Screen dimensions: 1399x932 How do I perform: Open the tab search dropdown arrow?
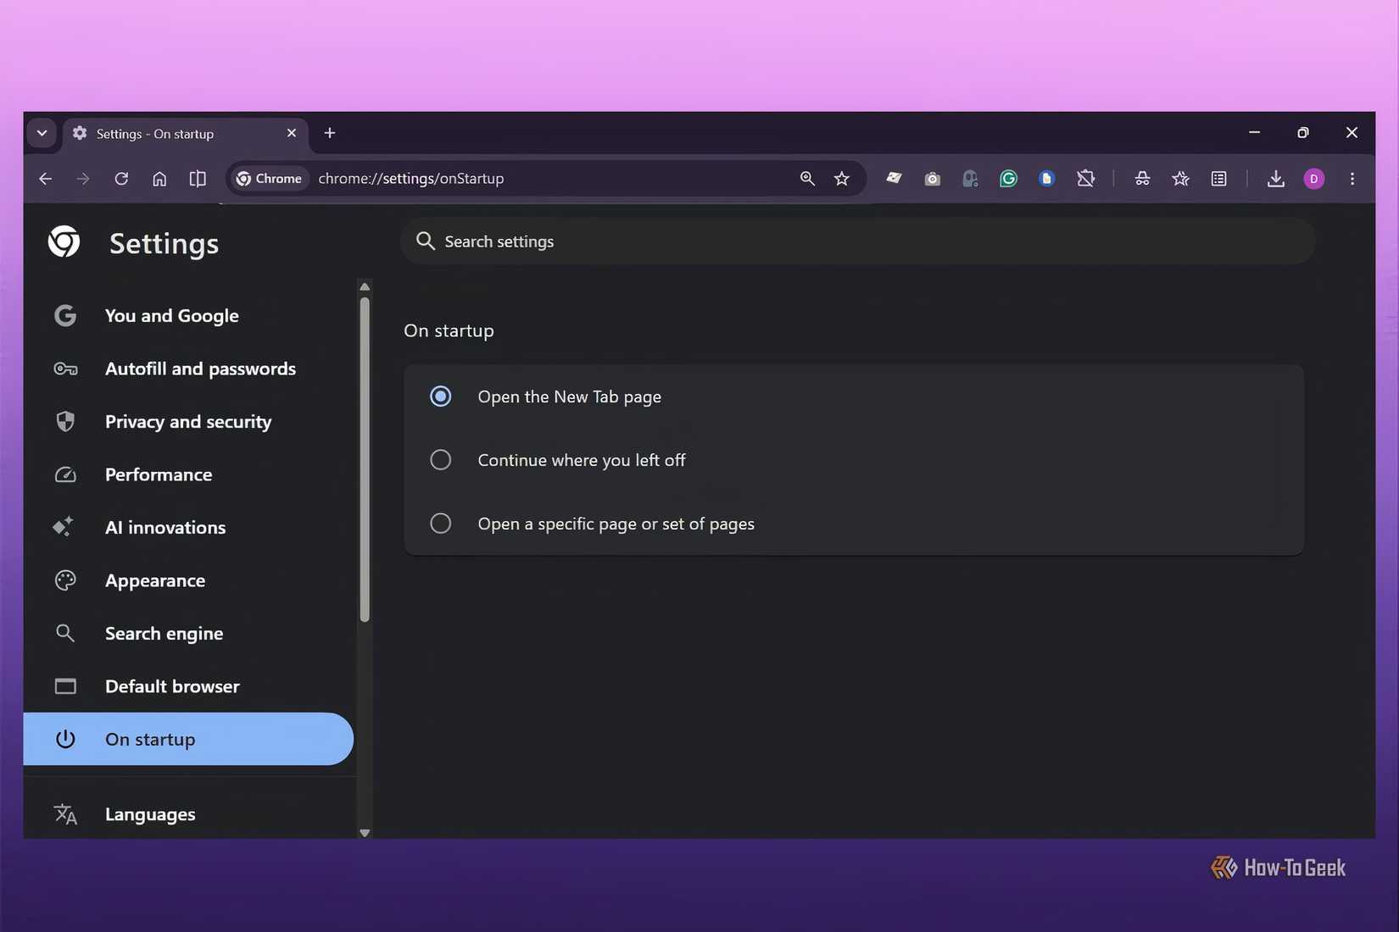[42, 133]
